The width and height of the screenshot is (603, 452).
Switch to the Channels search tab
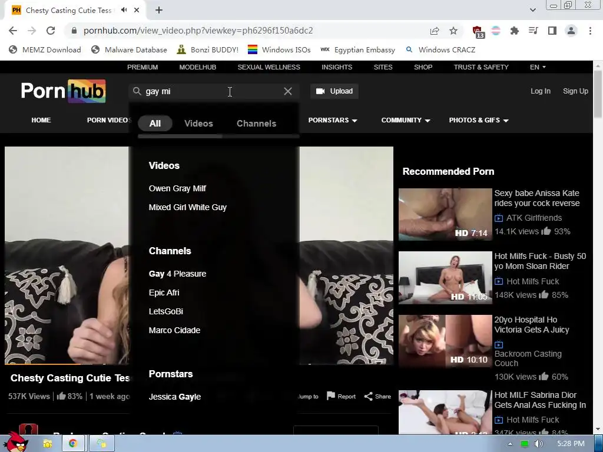[257, 124]
